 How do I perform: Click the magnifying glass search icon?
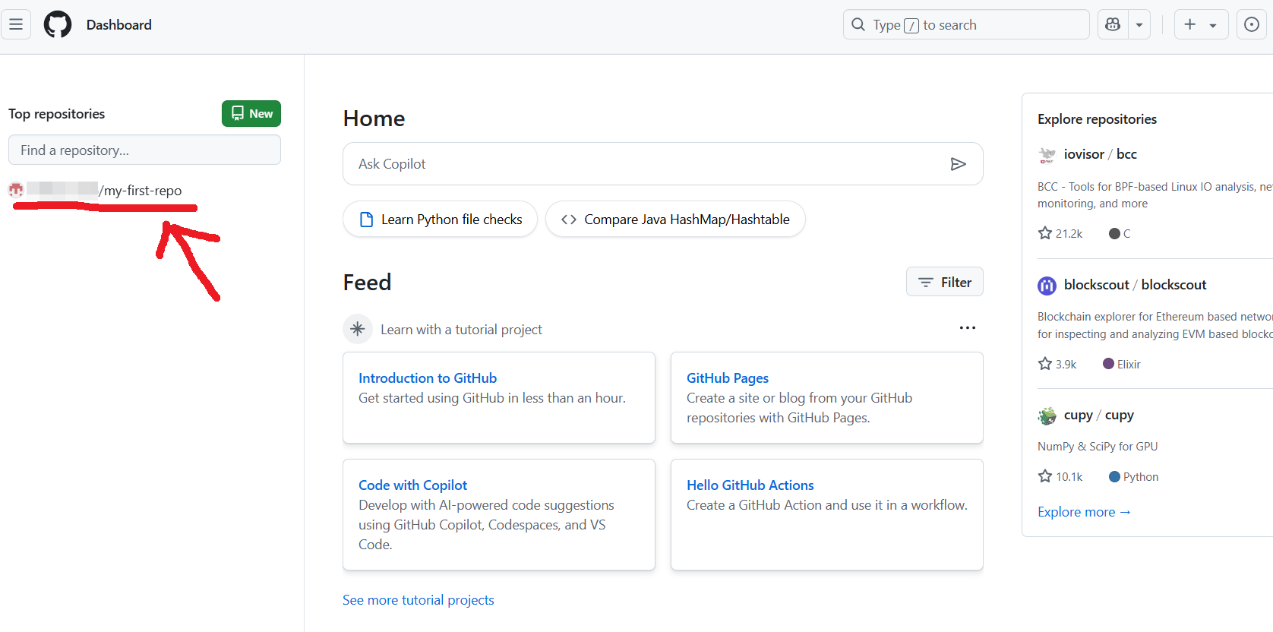coord(858,24)
